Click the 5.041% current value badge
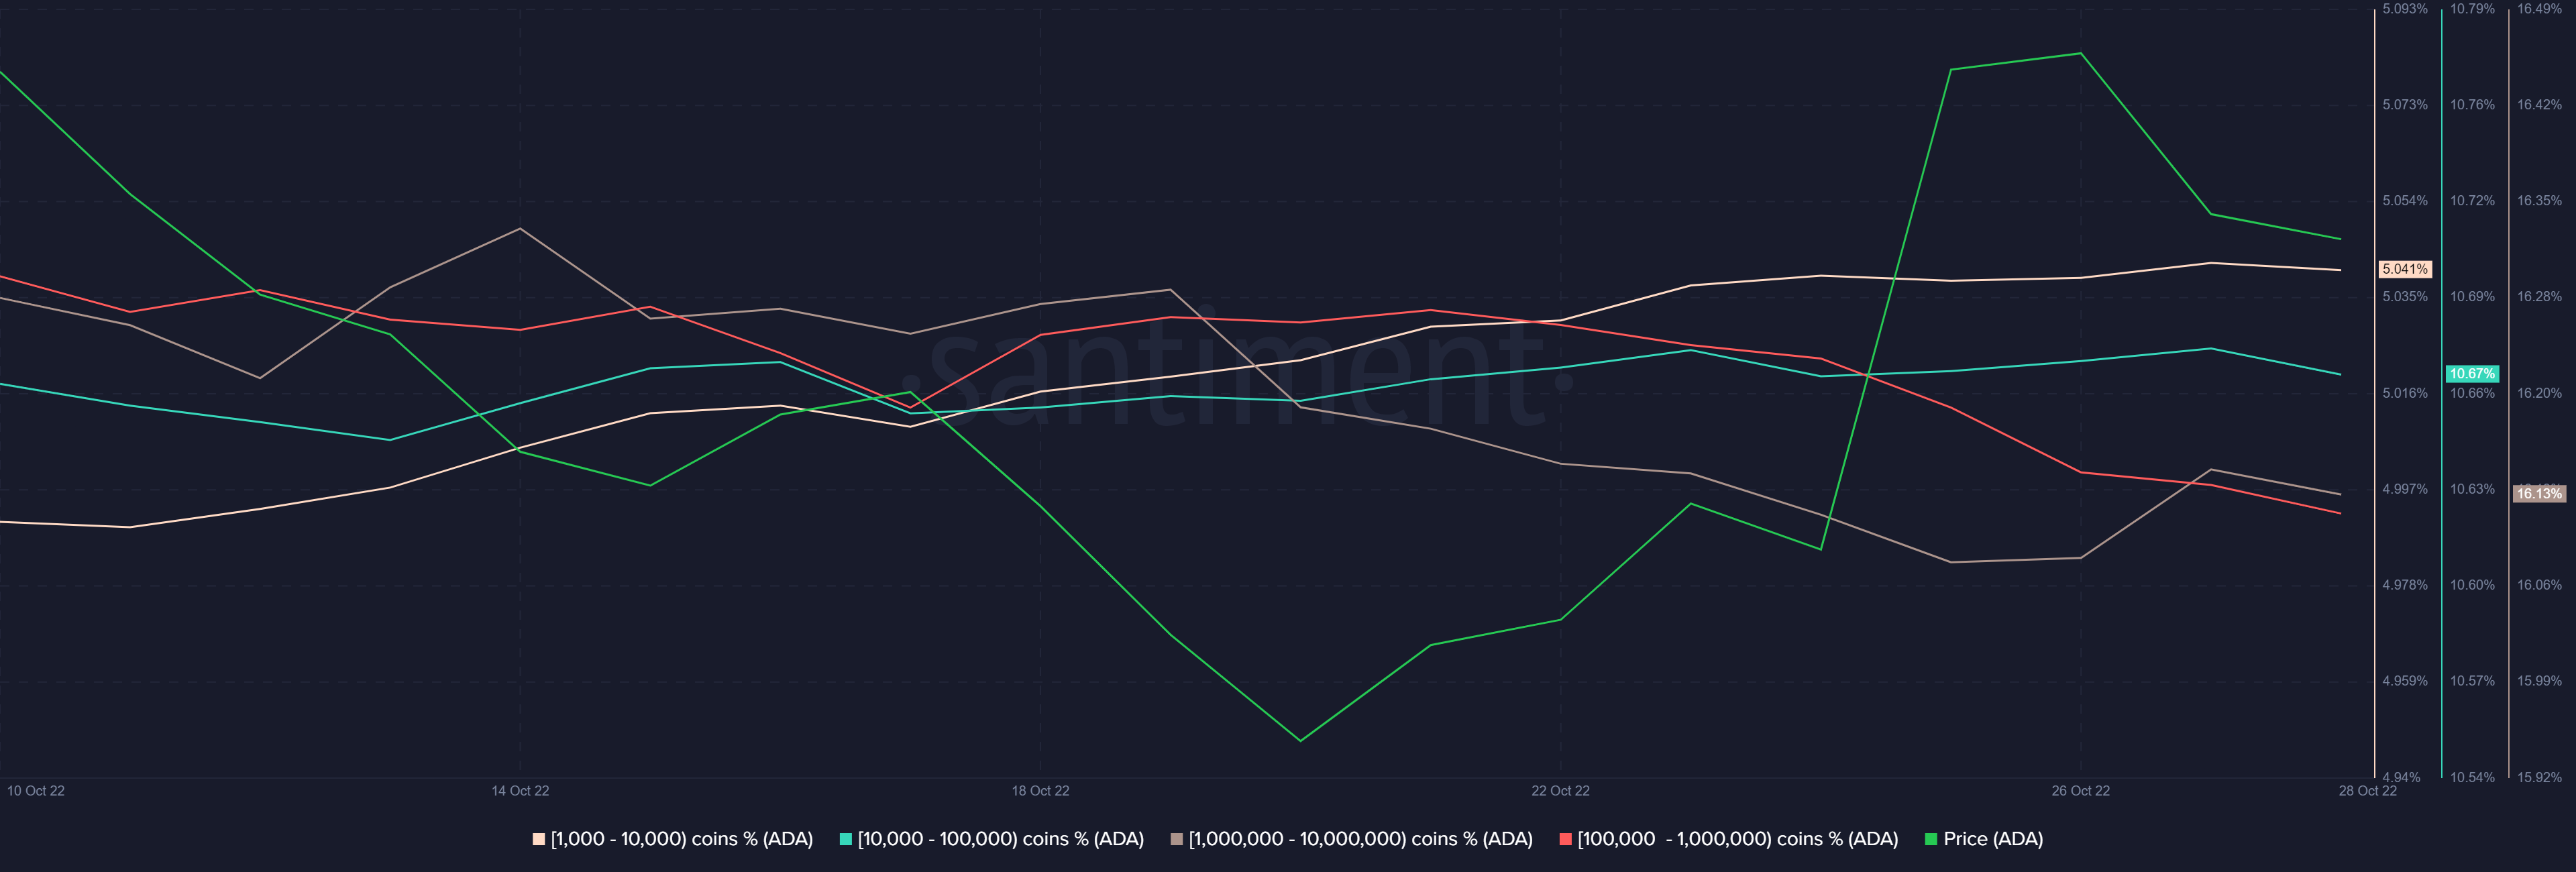Image resolution: width=2576 pixels, height=872 pixels. [2404, 269]
